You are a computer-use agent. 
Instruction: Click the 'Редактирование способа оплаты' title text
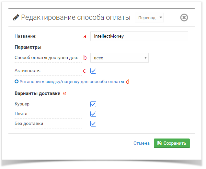76,18
